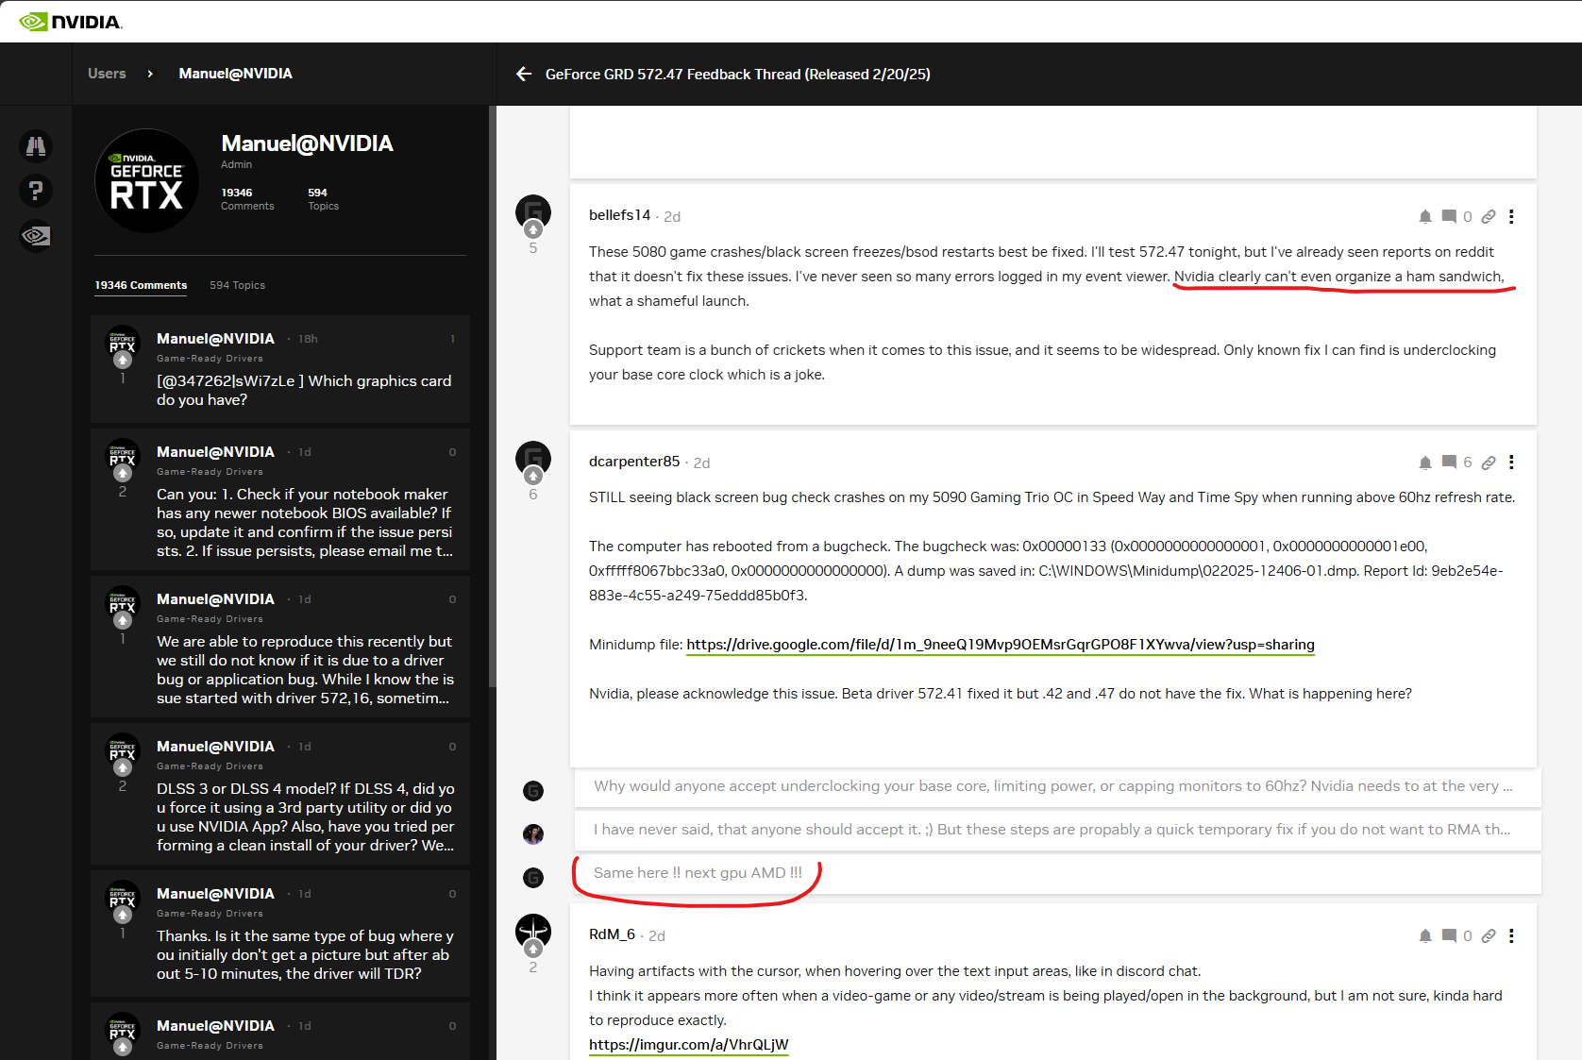
Task: Upvote the 'Can you: 1. Check' comment
Action: pyautogui.click(x=123, y=473)
